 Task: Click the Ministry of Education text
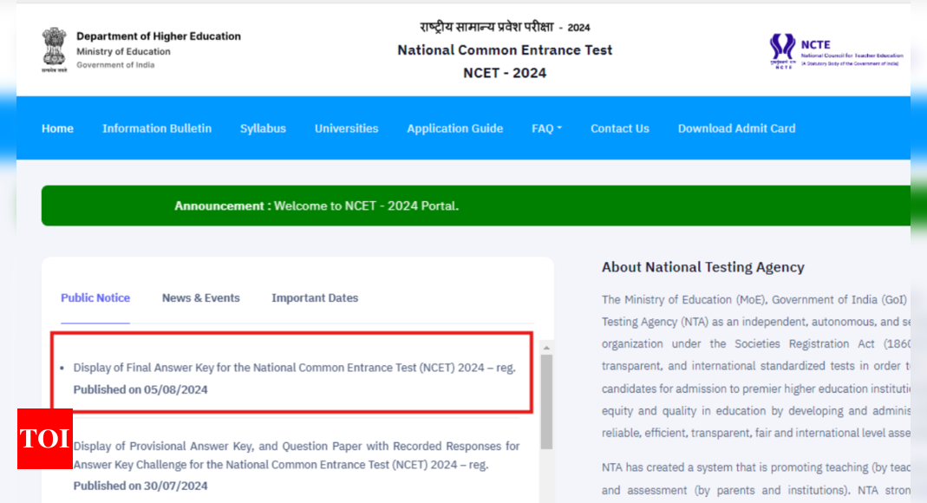(x=123, y=51)
